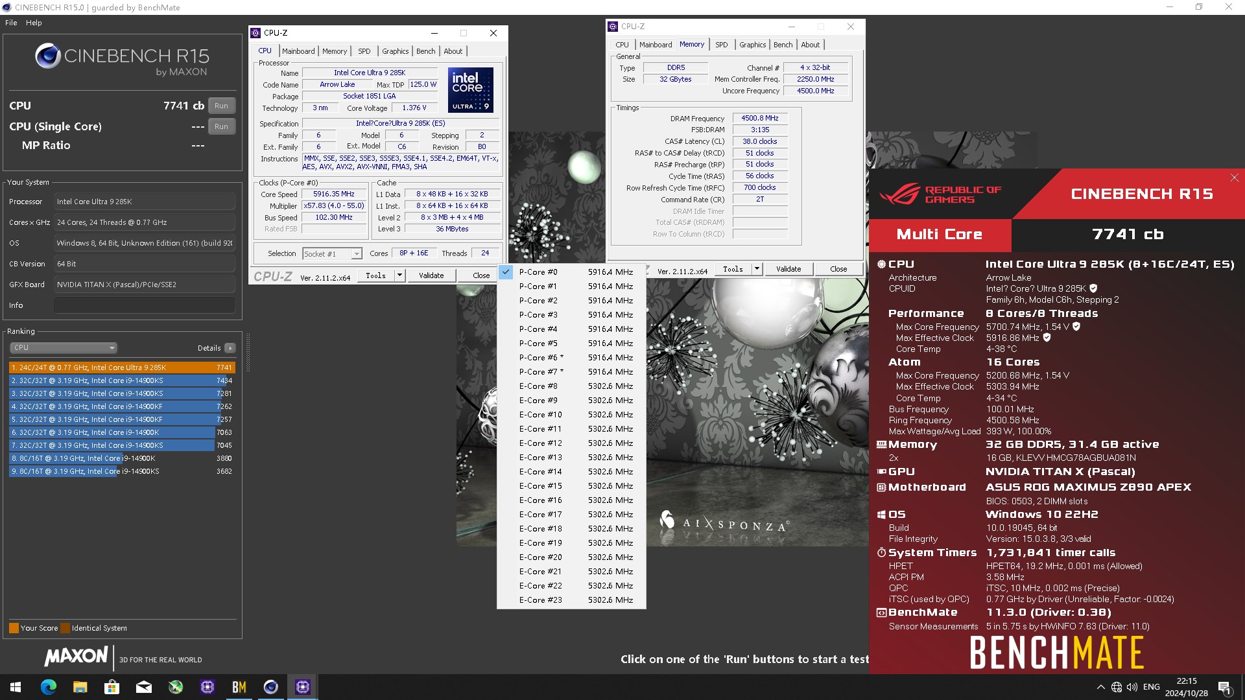
Task: Run the CPU Single Core test
Action: 222,126
